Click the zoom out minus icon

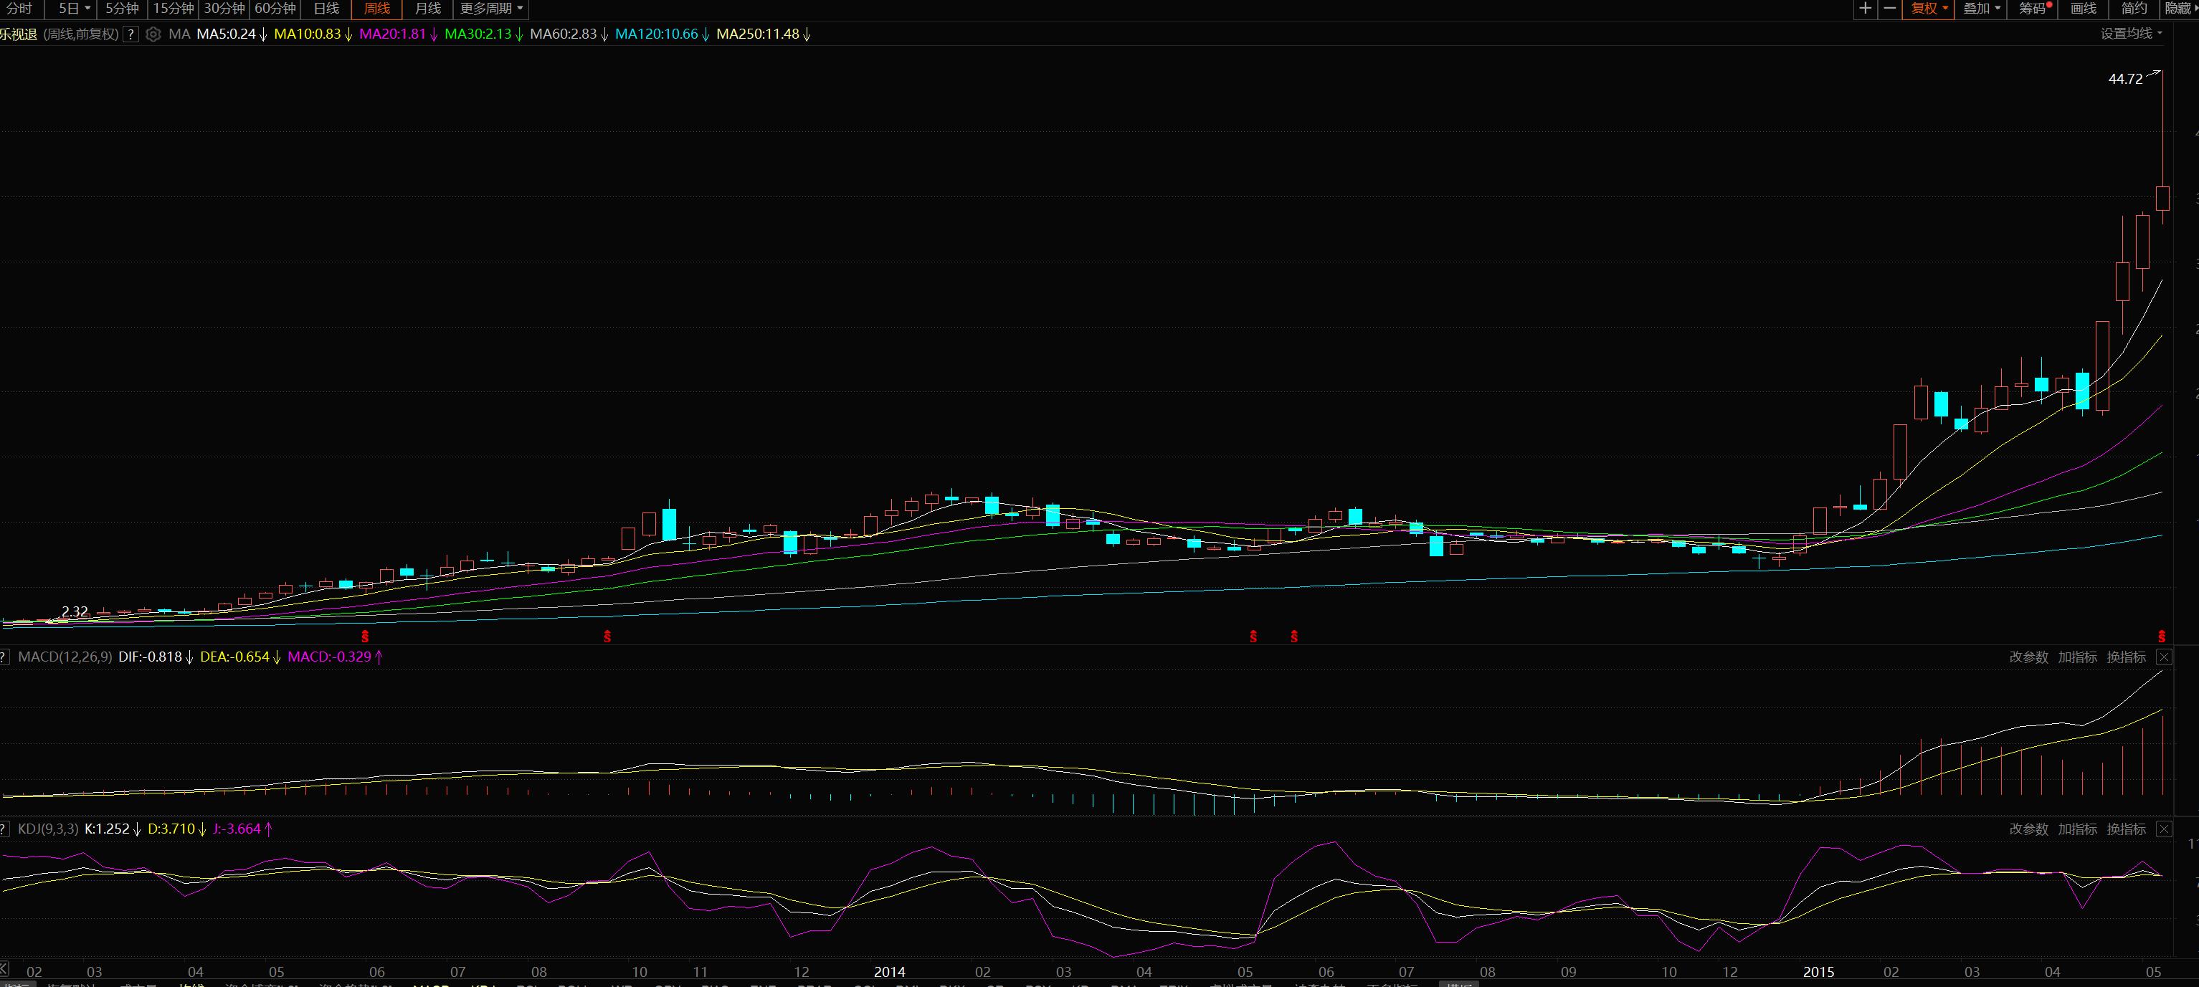click(1890, 9)
